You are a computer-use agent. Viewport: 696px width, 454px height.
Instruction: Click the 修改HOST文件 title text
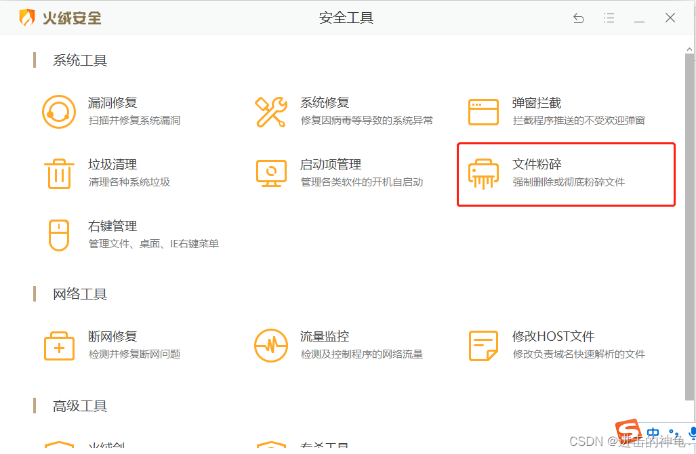pos(553,336)
